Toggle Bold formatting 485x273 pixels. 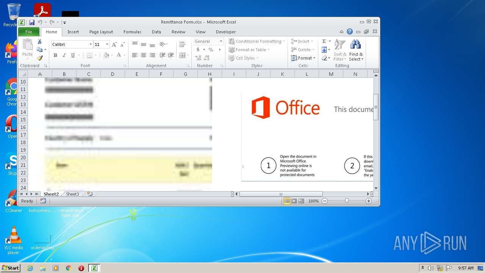click(55, 55)
